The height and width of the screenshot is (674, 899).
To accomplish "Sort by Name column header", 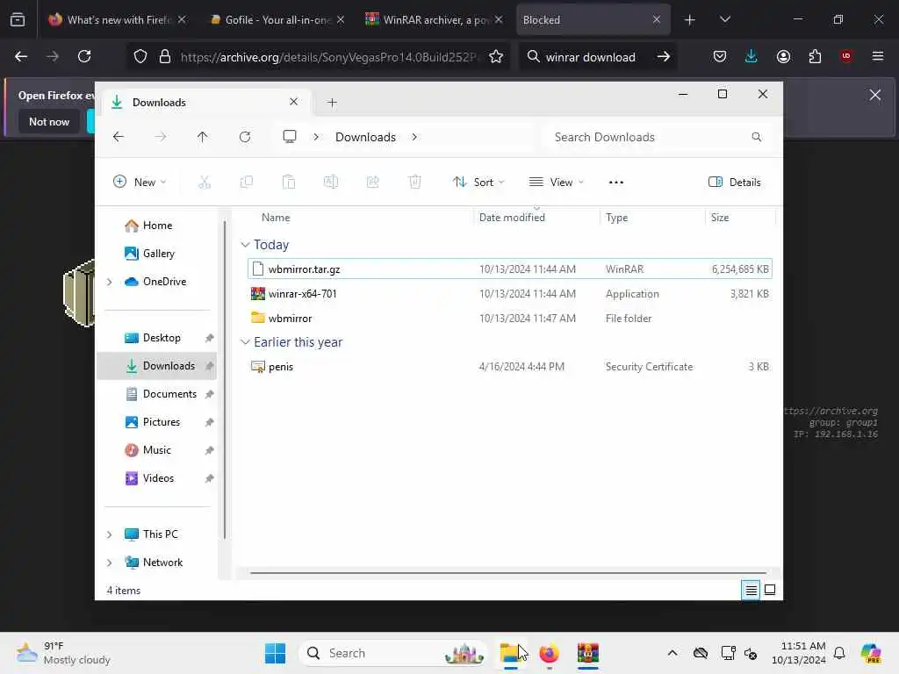I will [276, 218].
